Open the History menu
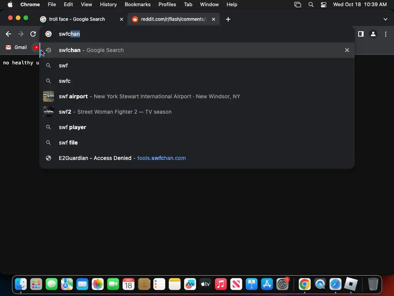Viewport: 394px width, 296px height. (108, 5)
